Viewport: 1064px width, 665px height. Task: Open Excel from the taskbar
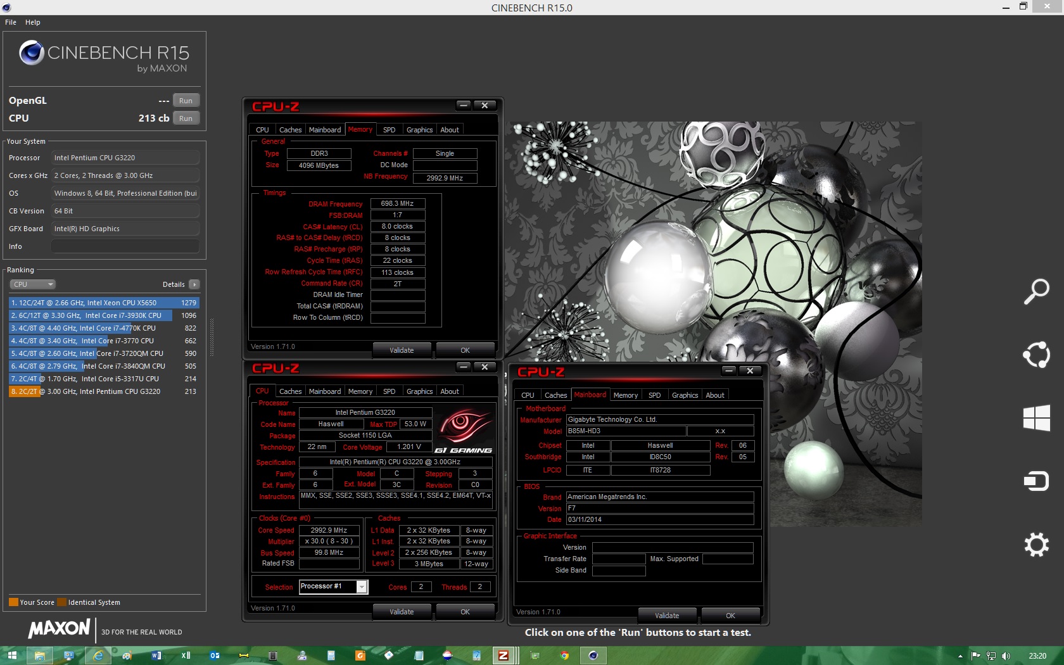pos(185,655)
